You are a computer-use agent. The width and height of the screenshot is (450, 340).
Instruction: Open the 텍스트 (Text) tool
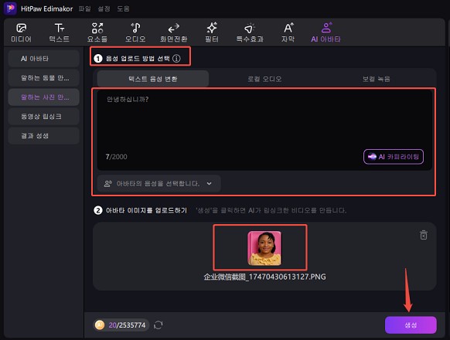click(x=59, y=32)
